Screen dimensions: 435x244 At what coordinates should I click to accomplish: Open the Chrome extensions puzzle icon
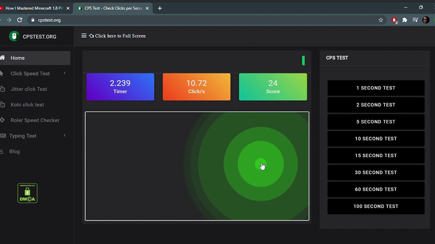(x=405, y=20)
